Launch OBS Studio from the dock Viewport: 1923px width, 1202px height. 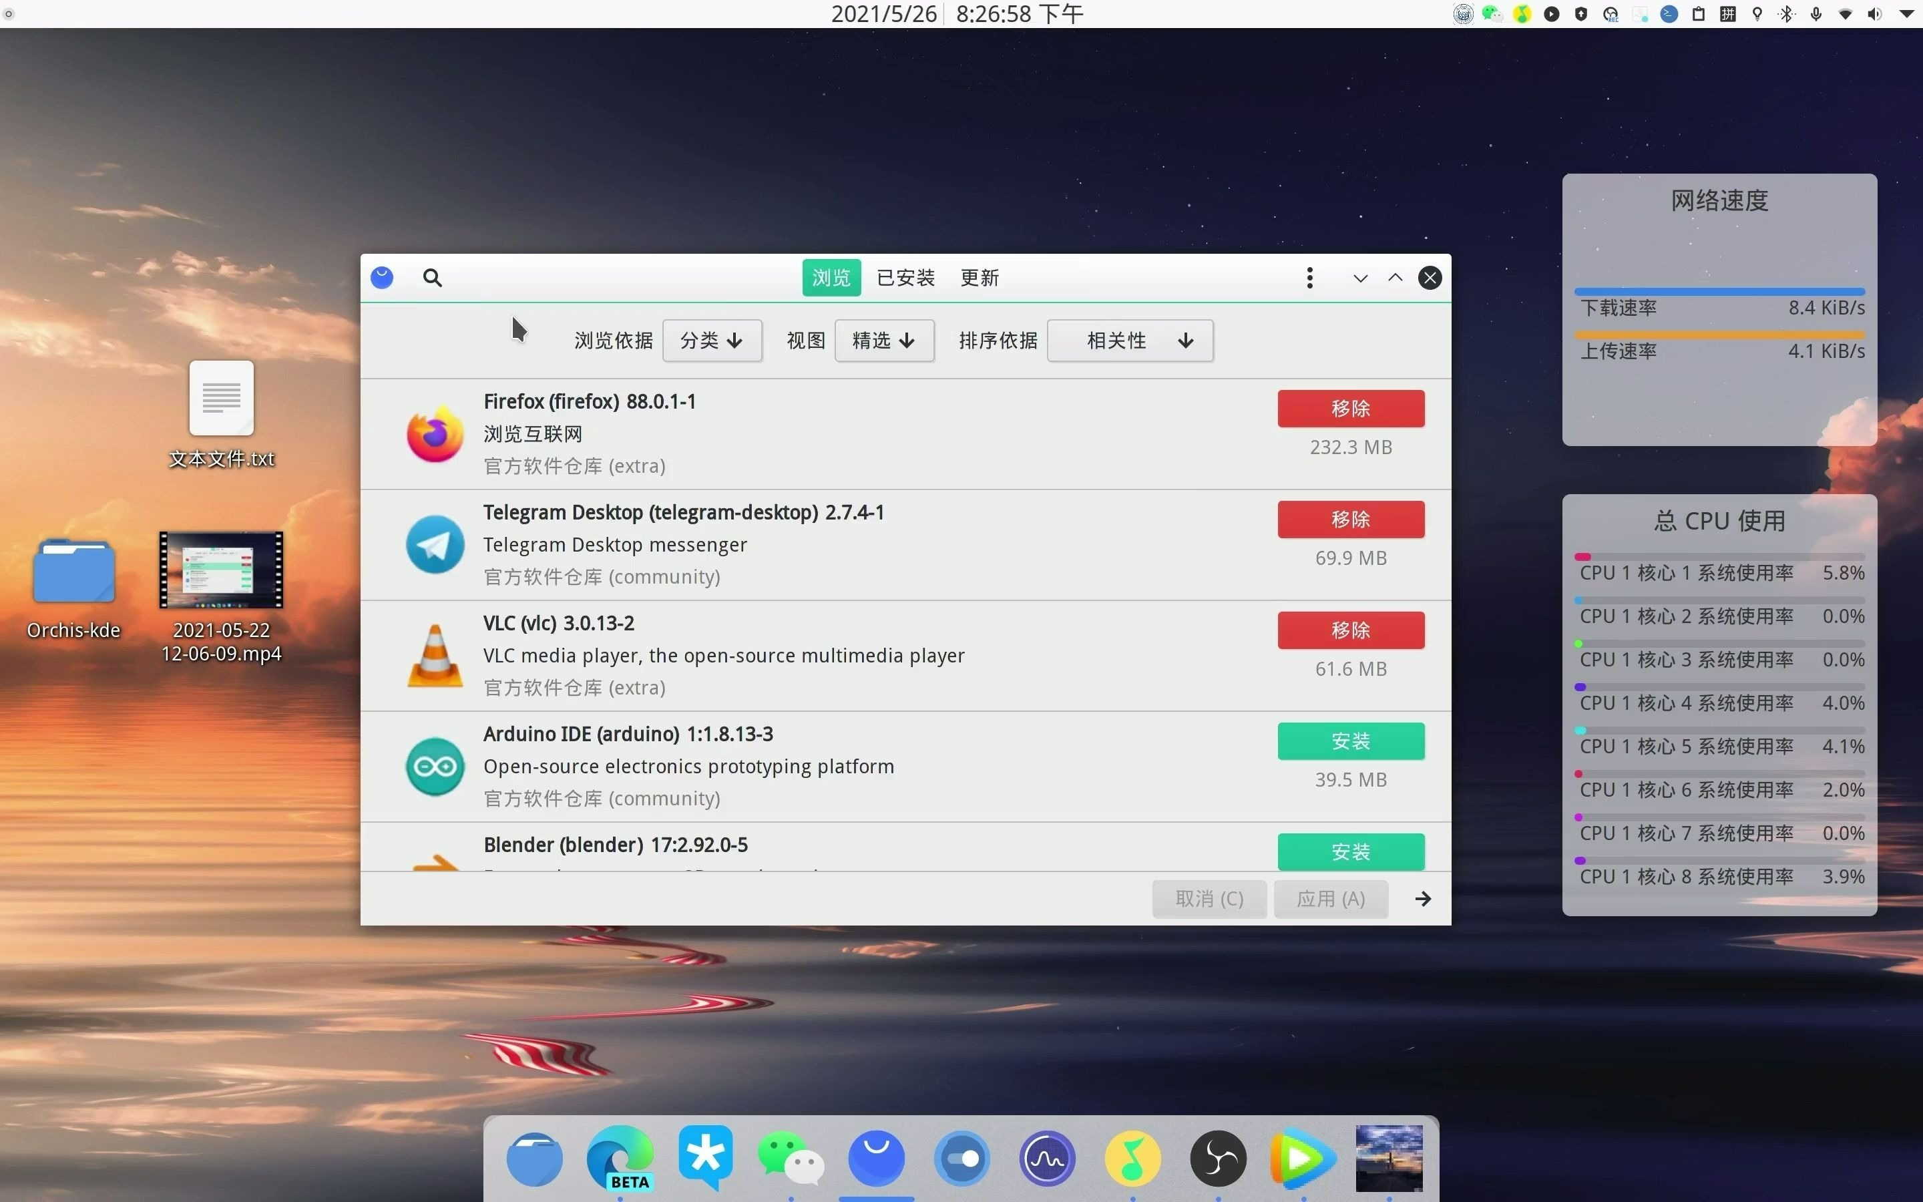pyautogui.click(x=1218, y=1159)
